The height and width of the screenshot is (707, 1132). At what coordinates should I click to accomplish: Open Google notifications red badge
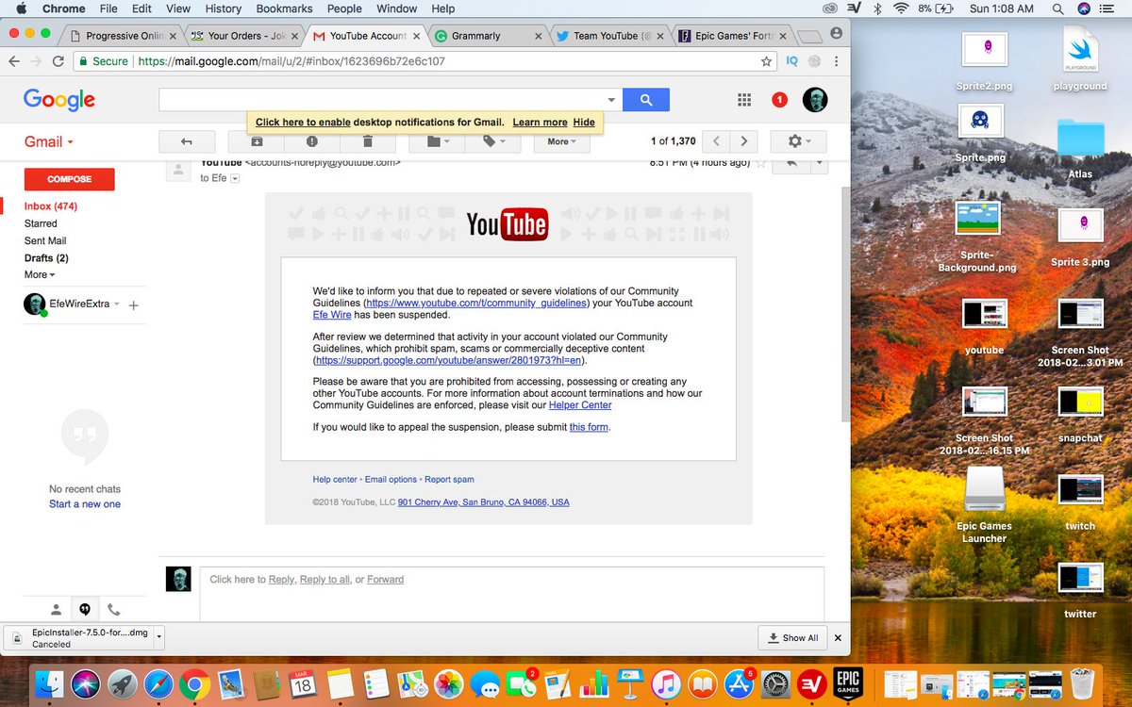pyautogui.click(x=779, y=100)
